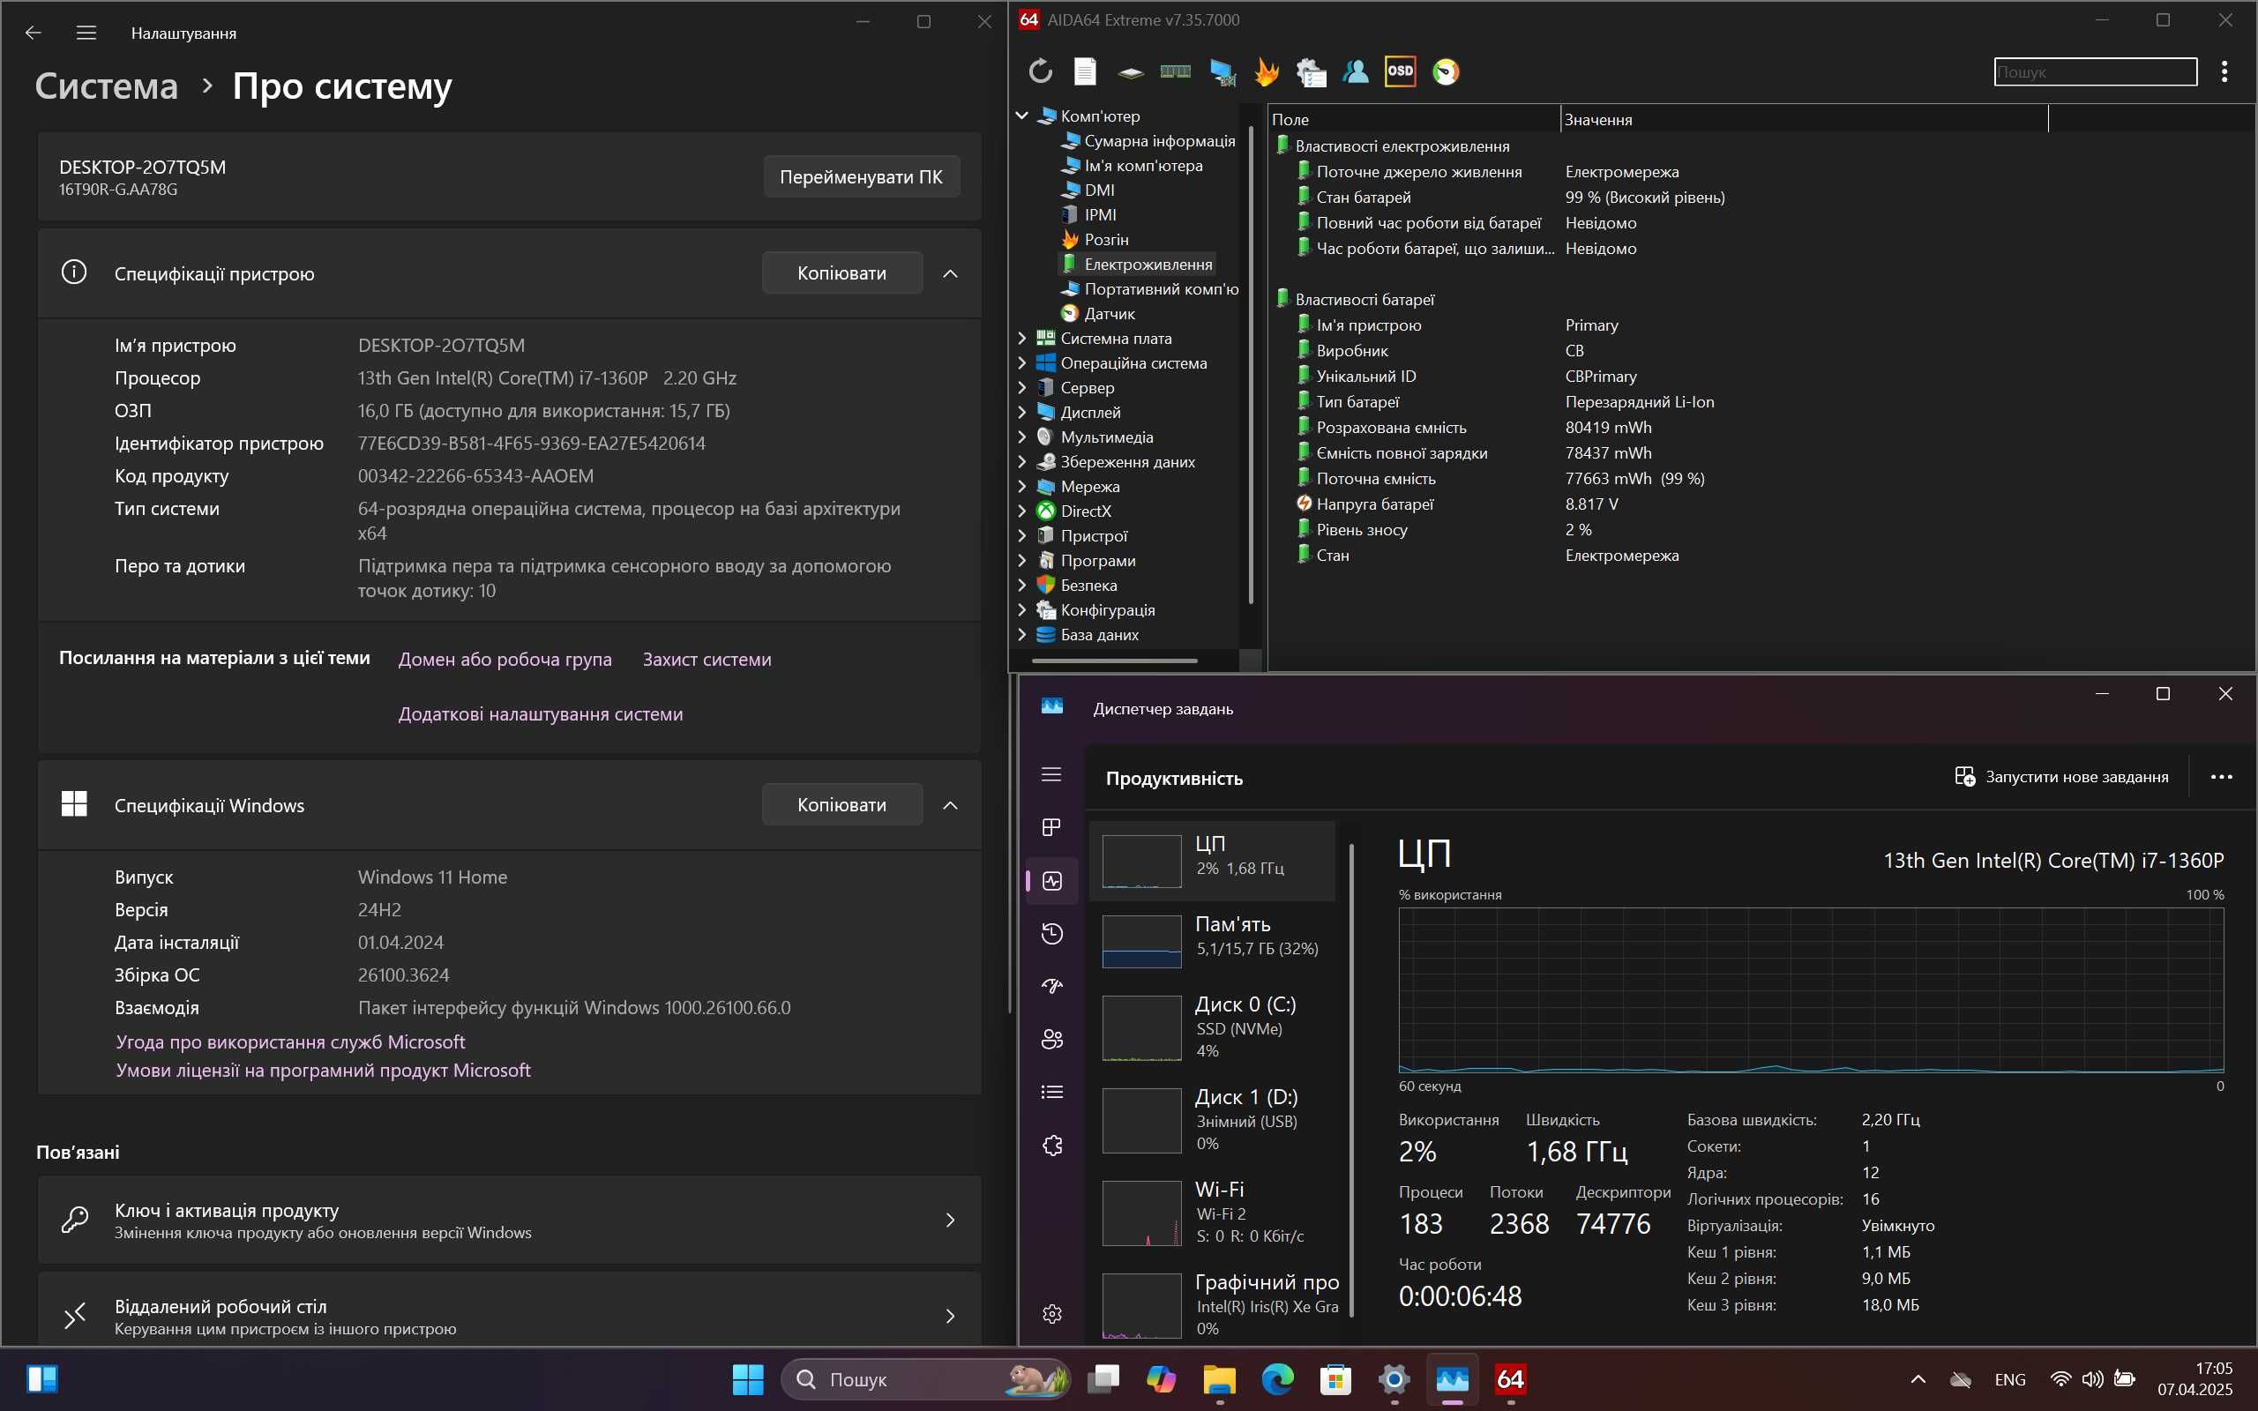Open the AIDA64 three-dot menu
Screen dimensions: 2258x1411
click(x=2224, y=71)
